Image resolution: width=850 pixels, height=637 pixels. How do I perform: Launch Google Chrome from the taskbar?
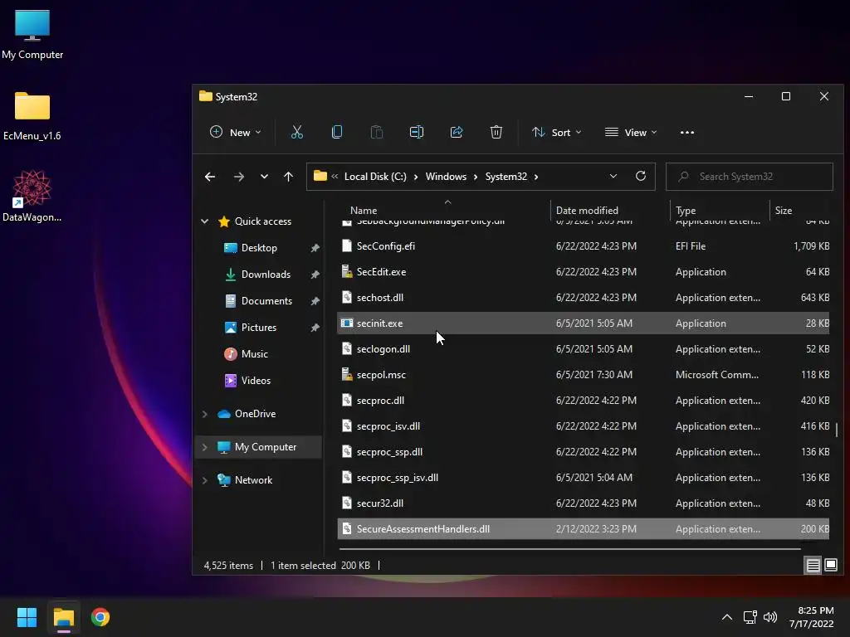(100, 617)
